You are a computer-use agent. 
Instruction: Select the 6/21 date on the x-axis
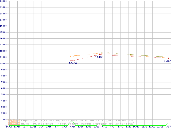click(96, 127)
